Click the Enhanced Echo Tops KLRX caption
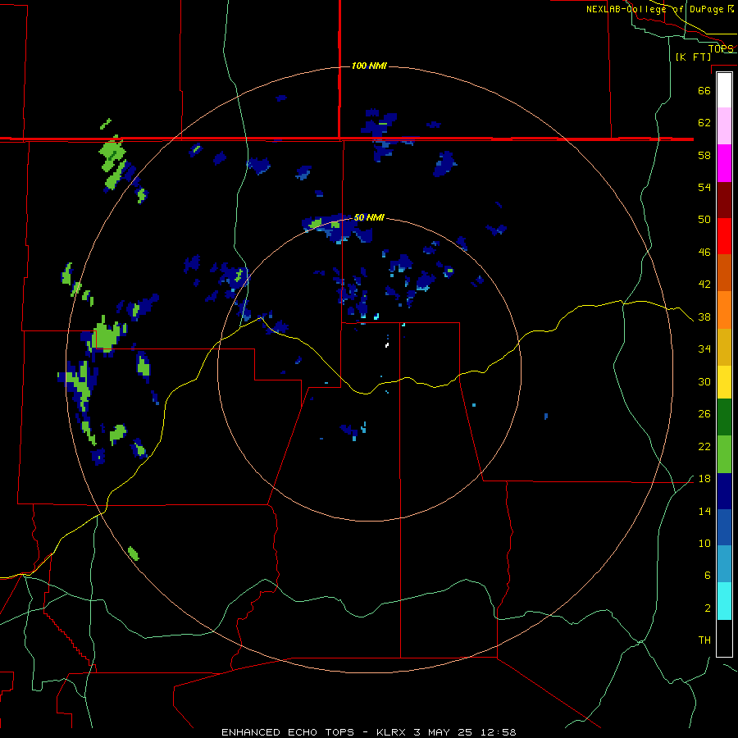The width and height of the screenshot is (738, 738). [369, 732]
